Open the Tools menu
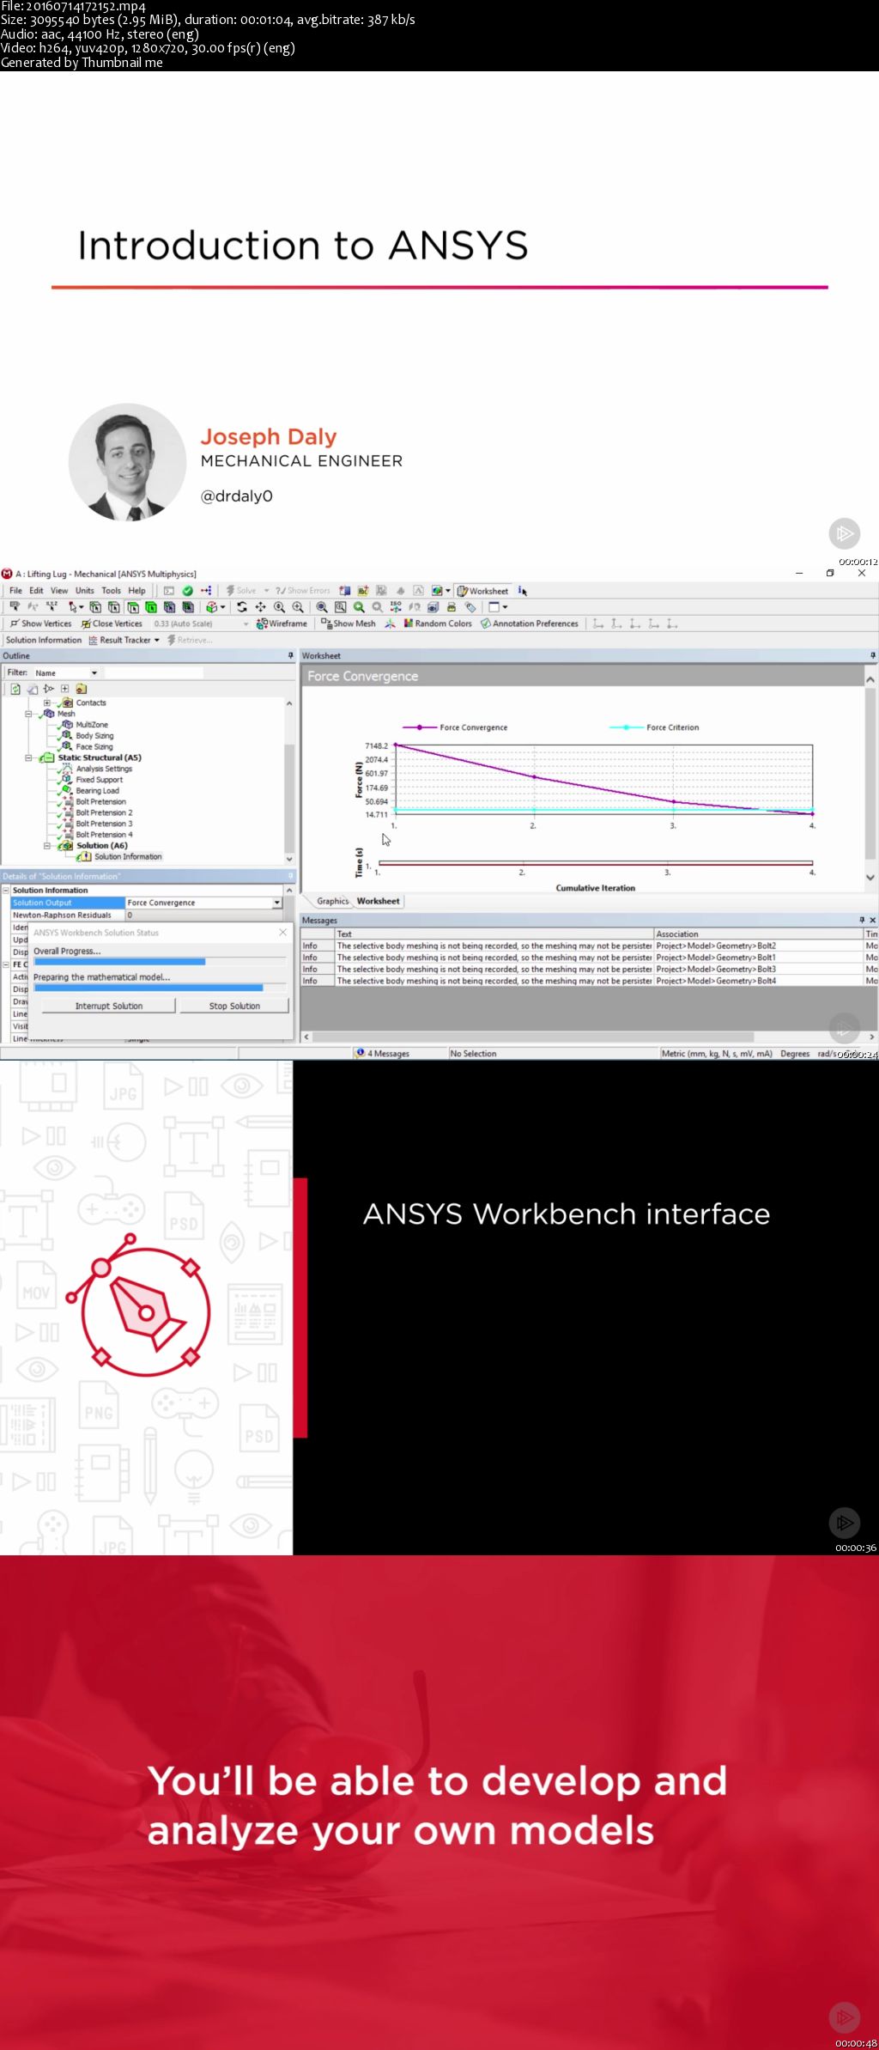 tap(112, 591)
